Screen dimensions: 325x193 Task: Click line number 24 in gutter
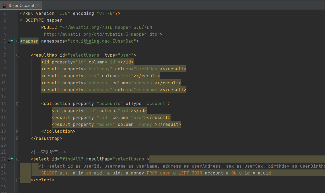[x=3, y=173]
